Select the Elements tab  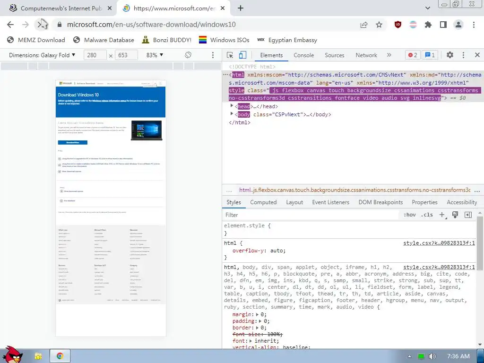click(x=271, y=55)
